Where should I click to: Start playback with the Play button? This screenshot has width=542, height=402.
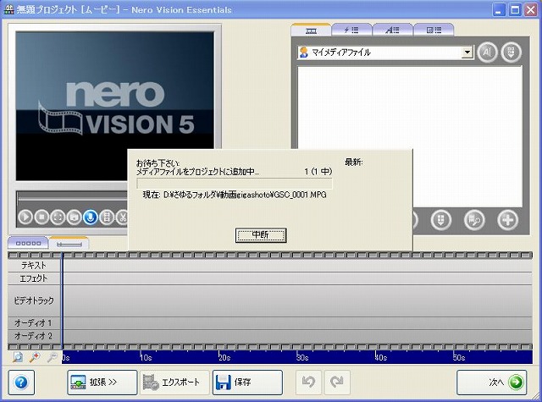pos(25,218)
